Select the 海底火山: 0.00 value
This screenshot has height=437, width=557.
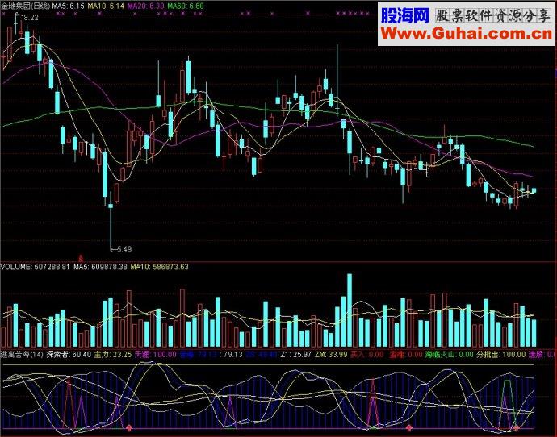(x=450, y=354)
